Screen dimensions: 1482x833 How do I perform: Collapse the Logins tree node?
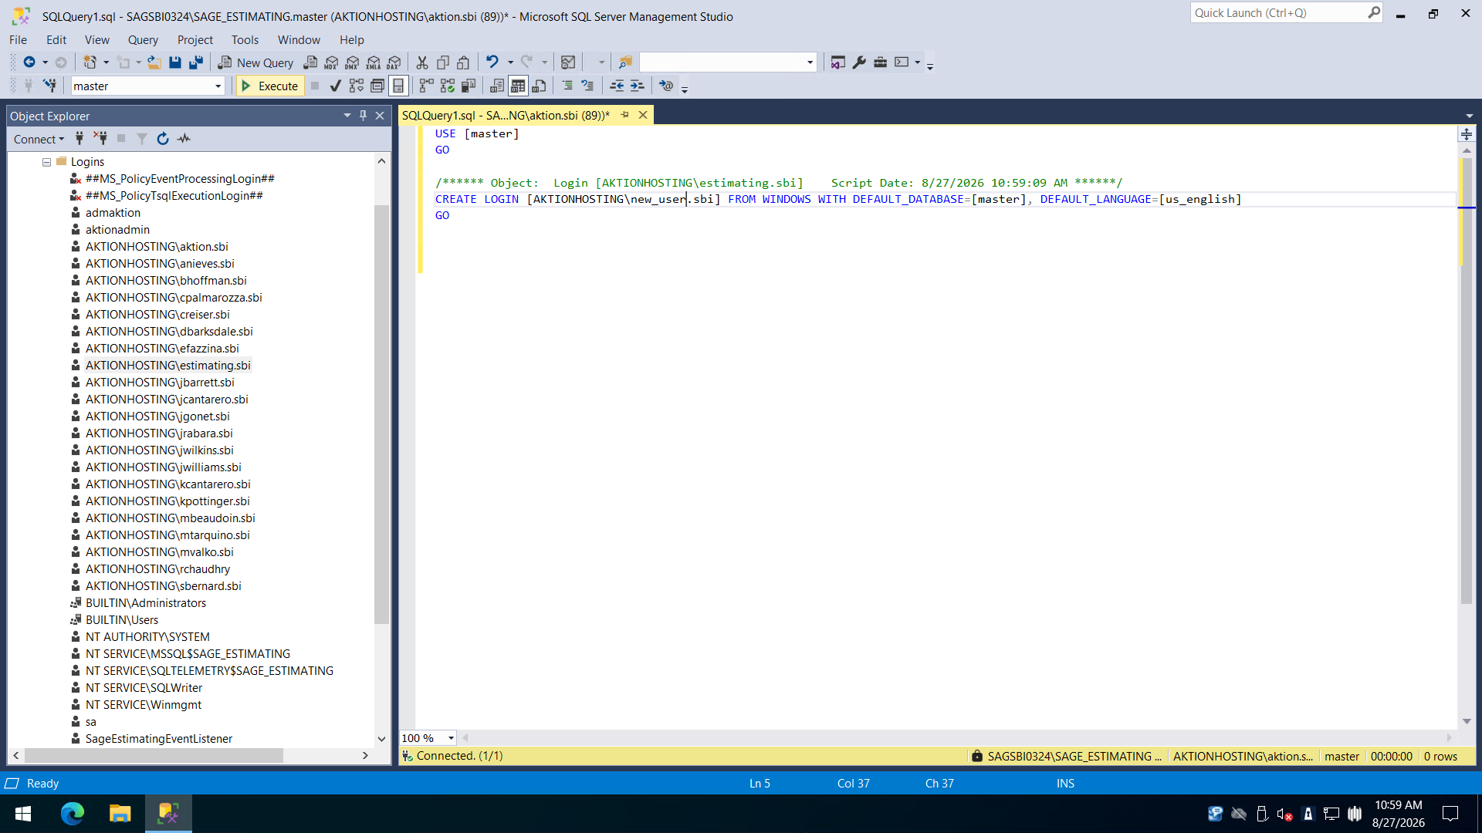pyautogui.click(x=47, y=162)
